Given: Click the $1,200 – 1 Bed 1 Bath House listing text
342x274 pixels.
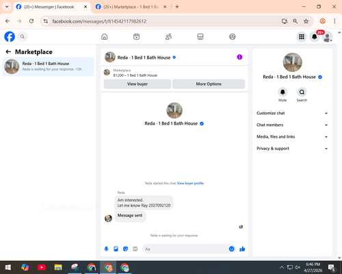Looking at the screenshot, I should point(135,75).
